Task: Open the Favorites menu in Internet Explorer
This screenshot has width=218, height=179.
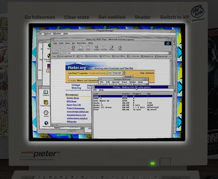Action: pyautogui.click(x=81, y=43)
